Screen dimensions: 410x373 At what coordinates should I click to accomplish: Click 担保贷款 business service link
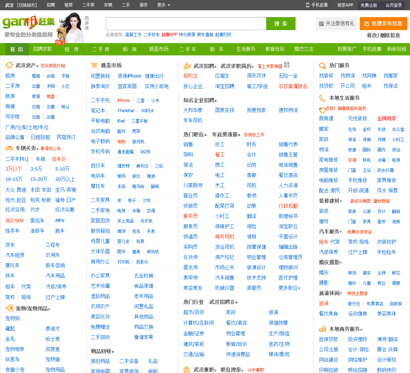[329, 339]
